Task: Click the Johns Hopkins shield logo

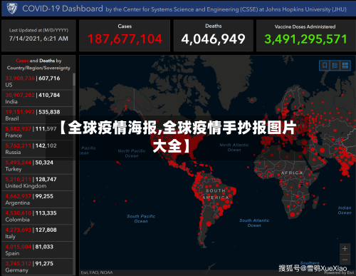Action: point(12,9)
